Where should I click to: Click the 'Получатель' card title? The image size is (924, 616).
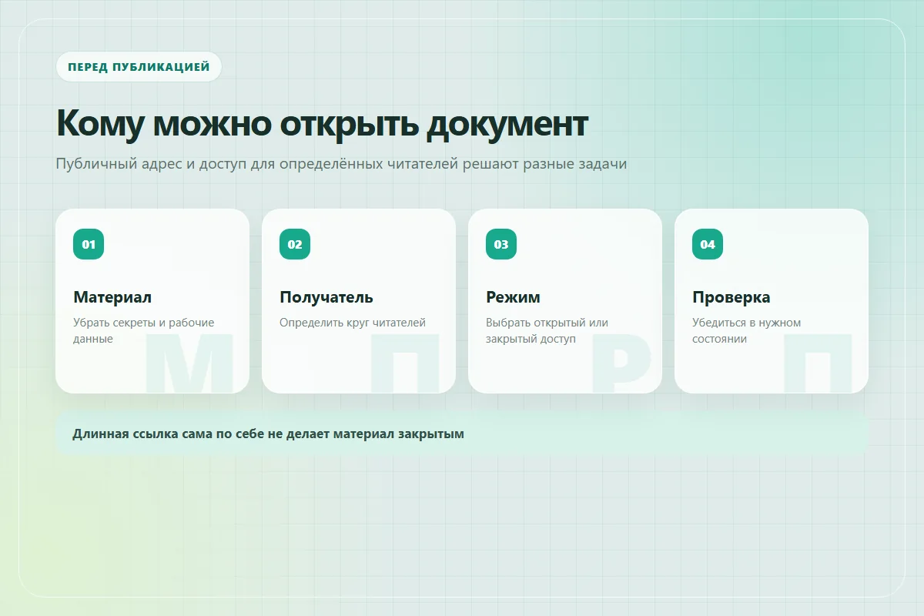click(326, 297)
